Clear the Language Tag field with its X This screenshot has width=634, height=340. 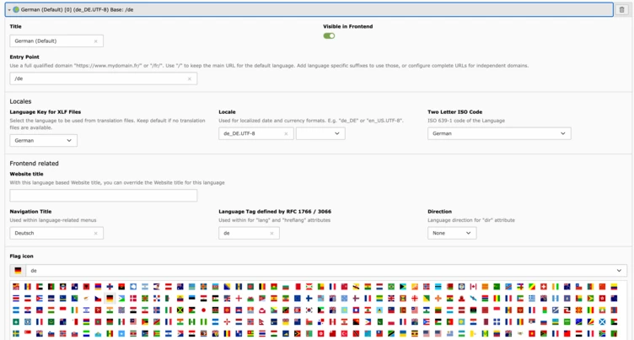coord(271,234)
